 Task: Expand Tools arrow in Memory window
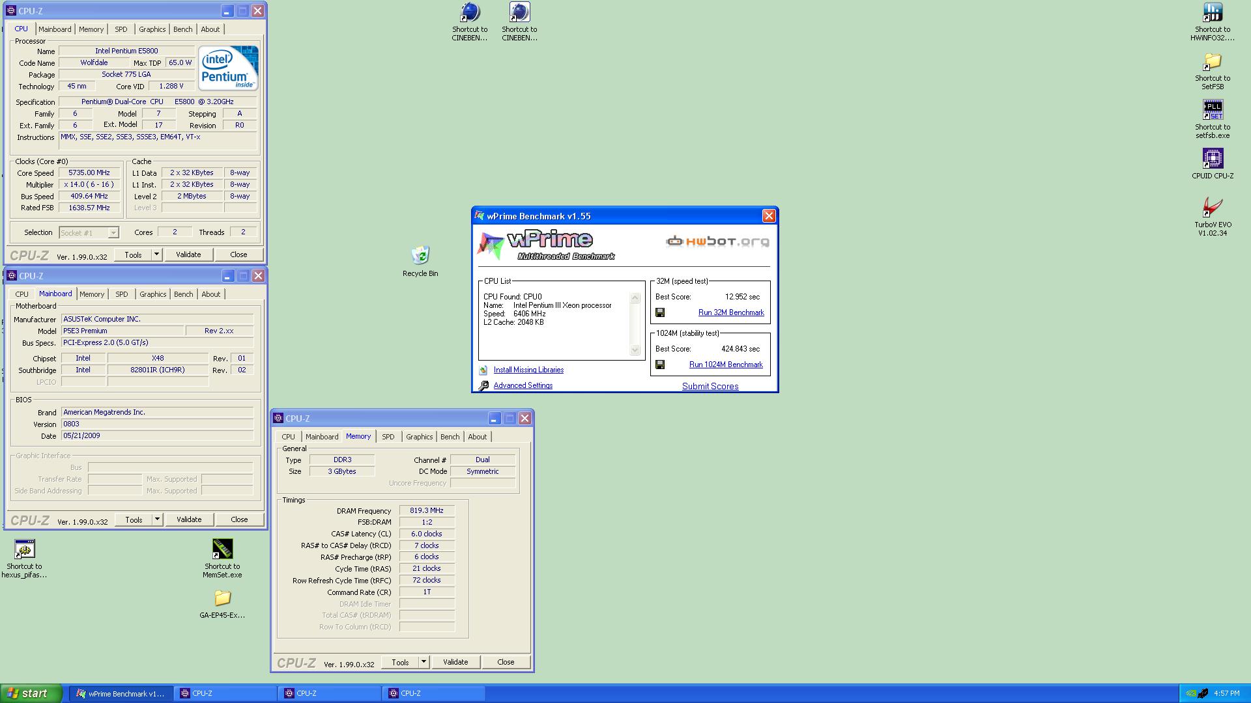pyautogui.click(x=424, y=662)
